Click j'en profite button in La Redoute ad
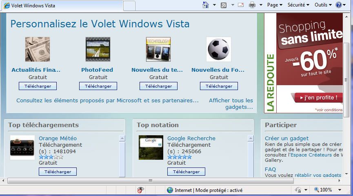353x196 pixels. coord(318,97)
